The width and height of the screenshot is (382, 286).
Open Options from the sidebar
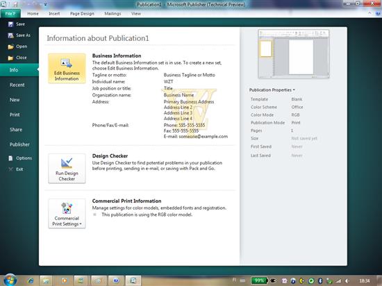pyautogui.click(x=20, y=158)
